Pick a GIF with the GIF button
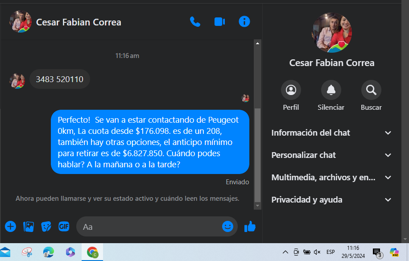 tap(64, 226)
